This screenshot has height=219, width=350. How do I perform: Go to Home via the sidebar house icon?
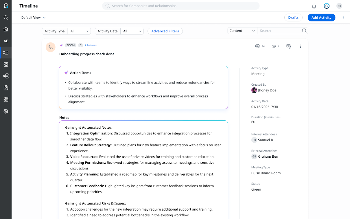click(6, 29)
